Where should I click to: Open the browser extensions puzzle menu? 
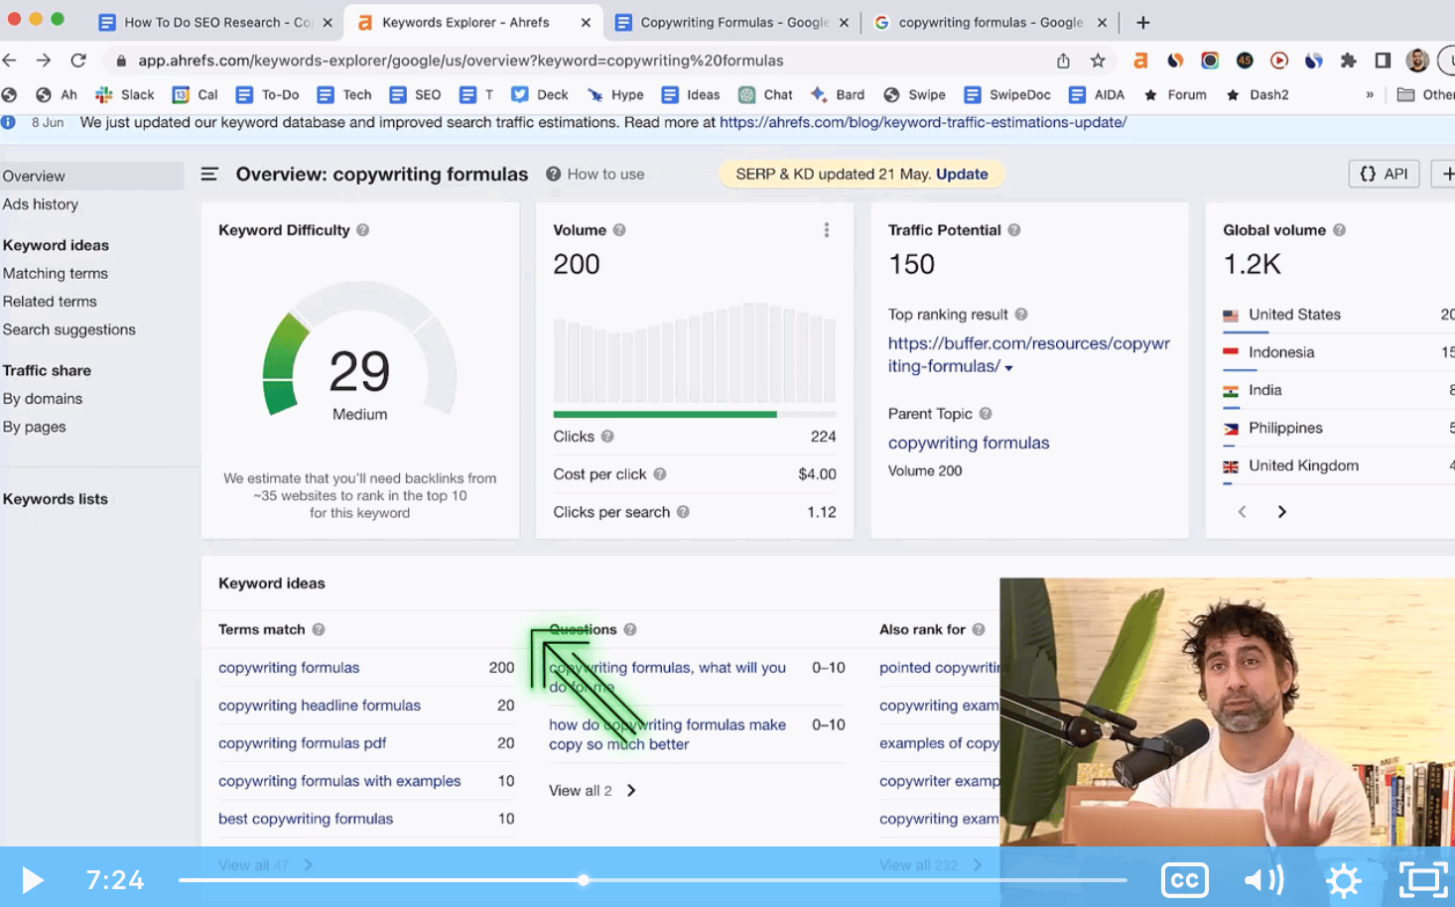pyautogui.click(x=1348, y=61)
